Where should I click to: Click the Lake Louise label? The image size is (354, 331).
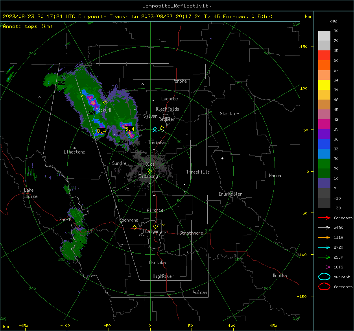(x=30, y=193)
